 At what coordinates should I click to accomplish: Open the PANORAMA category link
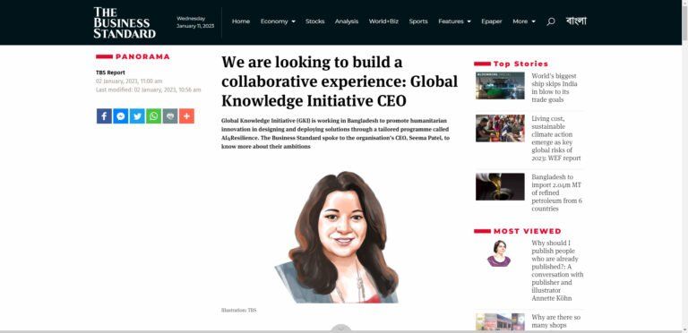tap(142, 56)
